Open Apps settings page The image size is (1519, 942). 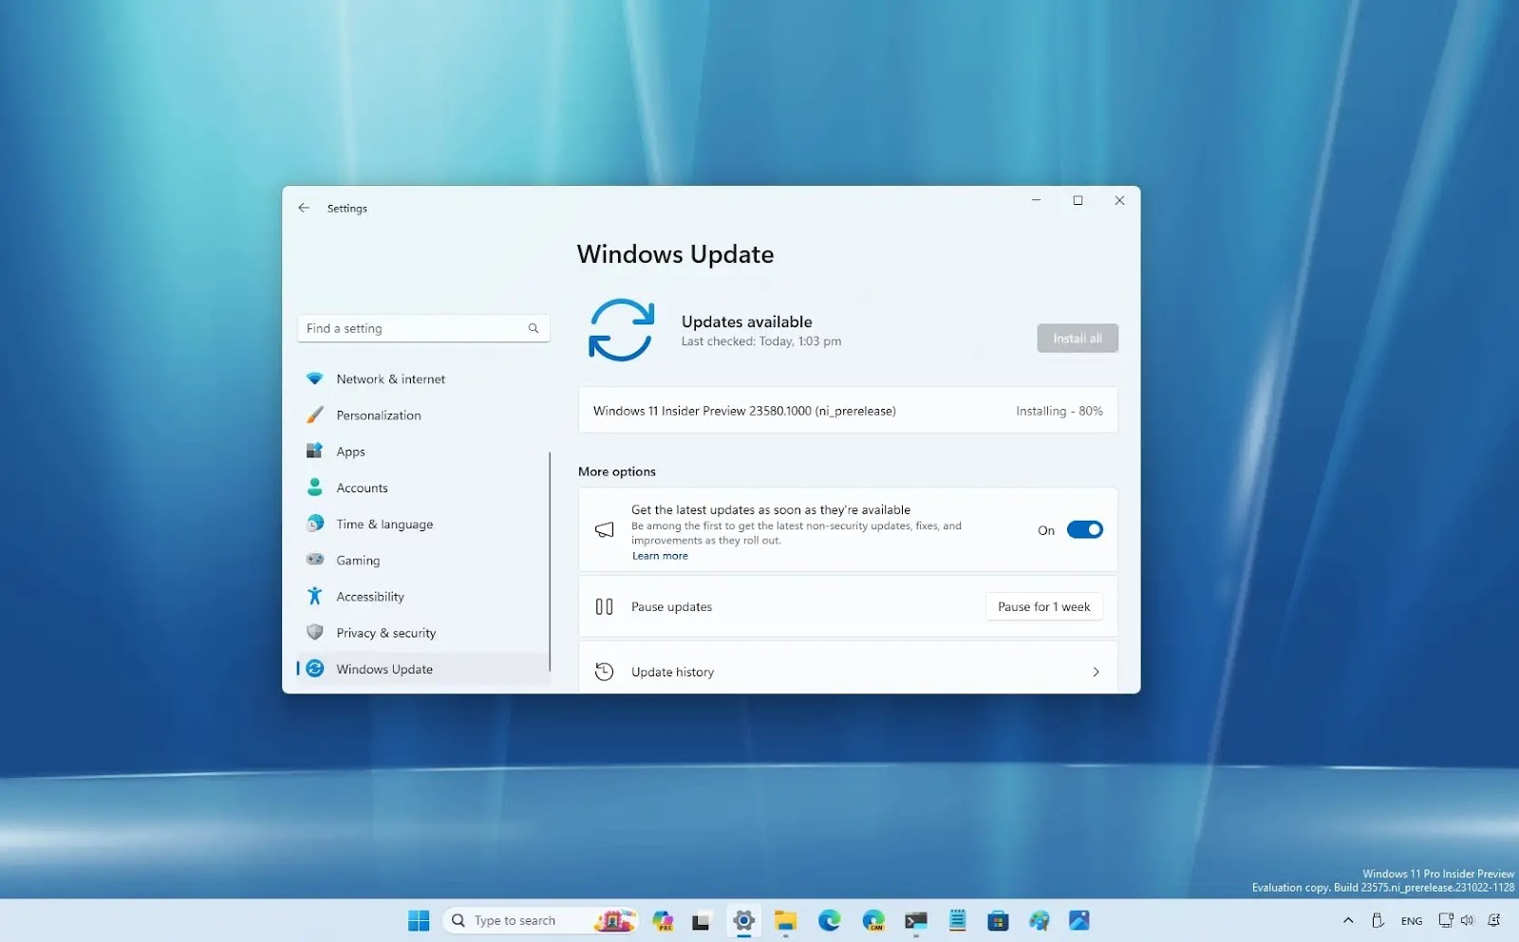[x=422, y=452]
